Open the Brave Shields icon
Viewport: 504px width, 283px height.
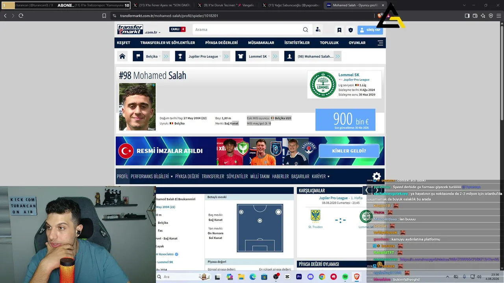coord(380,16)
